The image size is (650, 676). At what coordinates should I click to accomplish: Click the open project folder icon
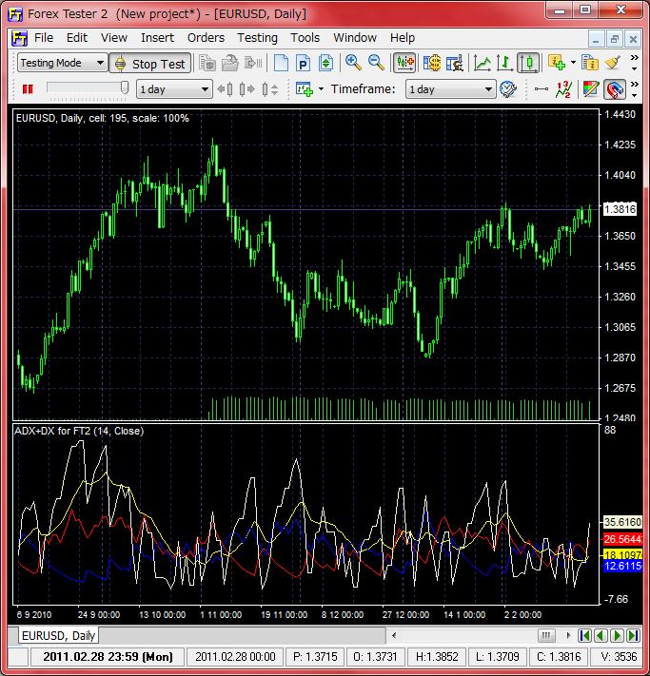pos(229,64)
